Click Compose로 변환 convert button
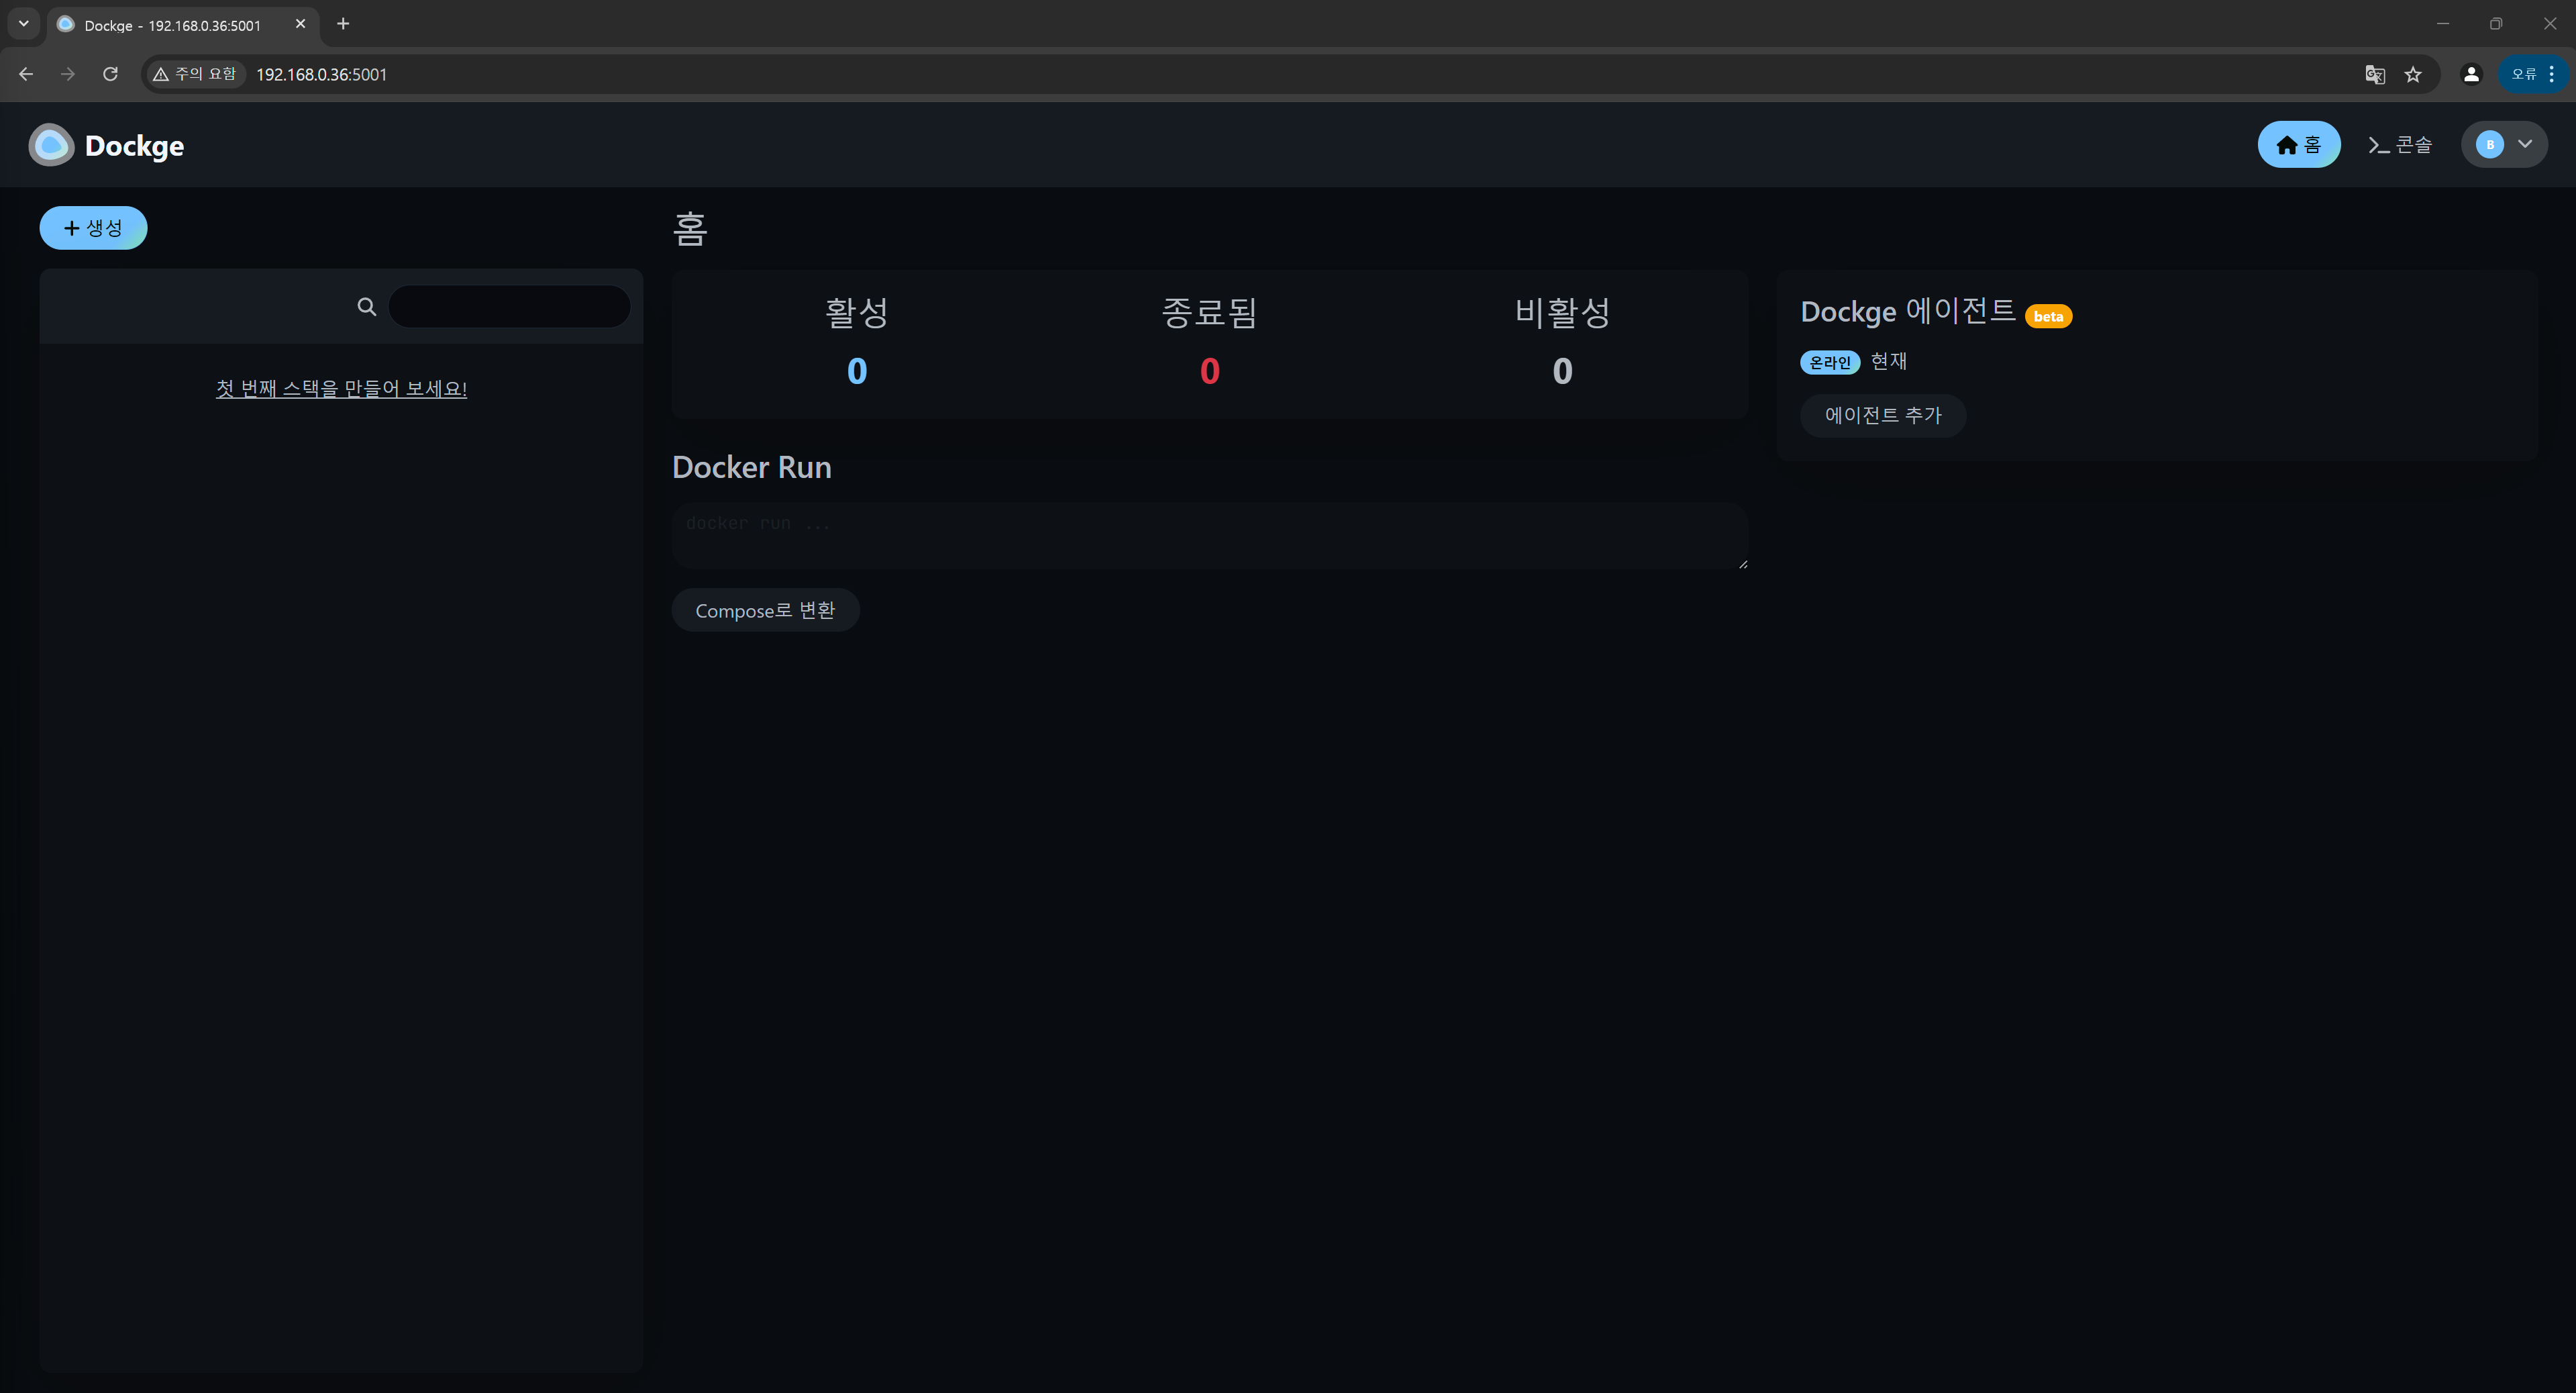 pos(765,610)
